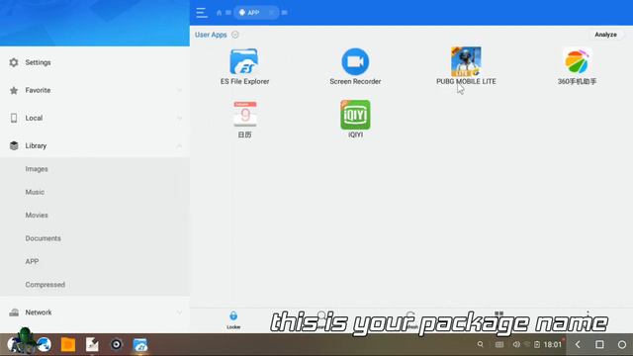Click the square Recents button in taskbar

(599, 345)
